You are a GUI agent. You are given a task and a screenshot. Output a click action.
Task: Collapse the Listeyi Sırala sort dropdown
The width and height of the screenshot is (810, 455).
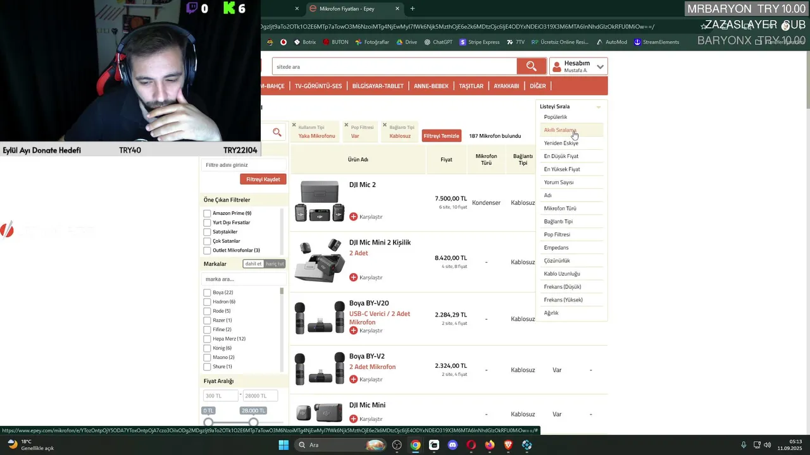(571, 106)
